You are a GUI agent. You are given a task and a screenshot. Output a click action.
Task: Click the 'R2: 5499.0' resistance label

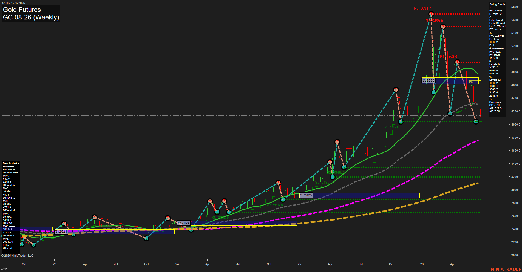click(434, 21)
